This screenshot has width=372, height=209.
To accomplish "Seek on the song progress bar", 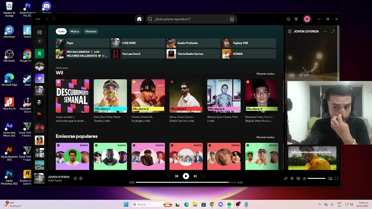I will click(x=186, y=182).
